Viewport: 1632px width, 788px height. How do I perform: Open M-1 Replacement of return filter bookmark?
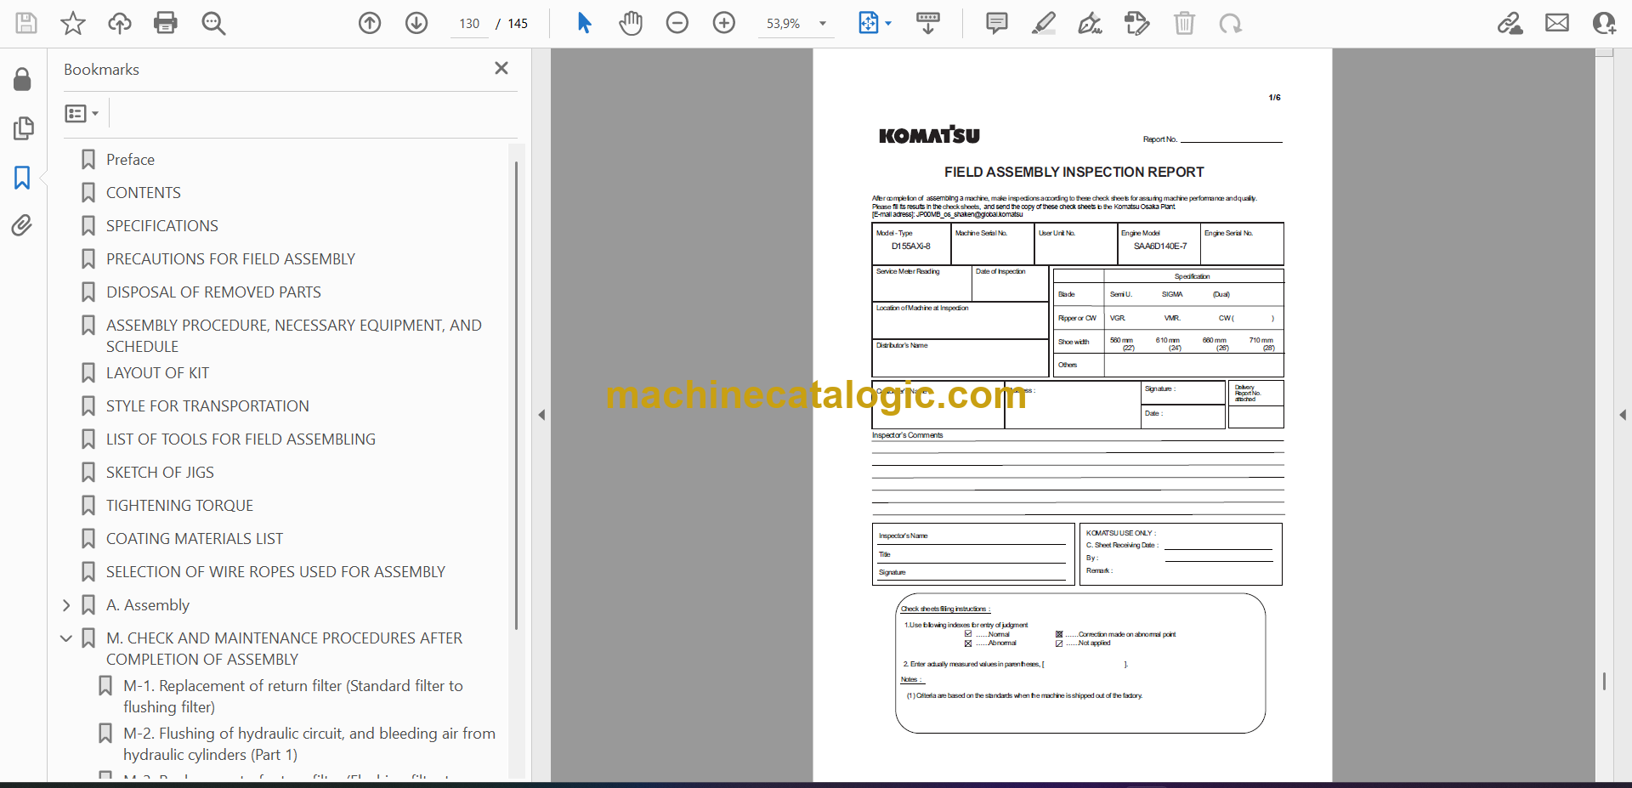(x=293, y=696)
